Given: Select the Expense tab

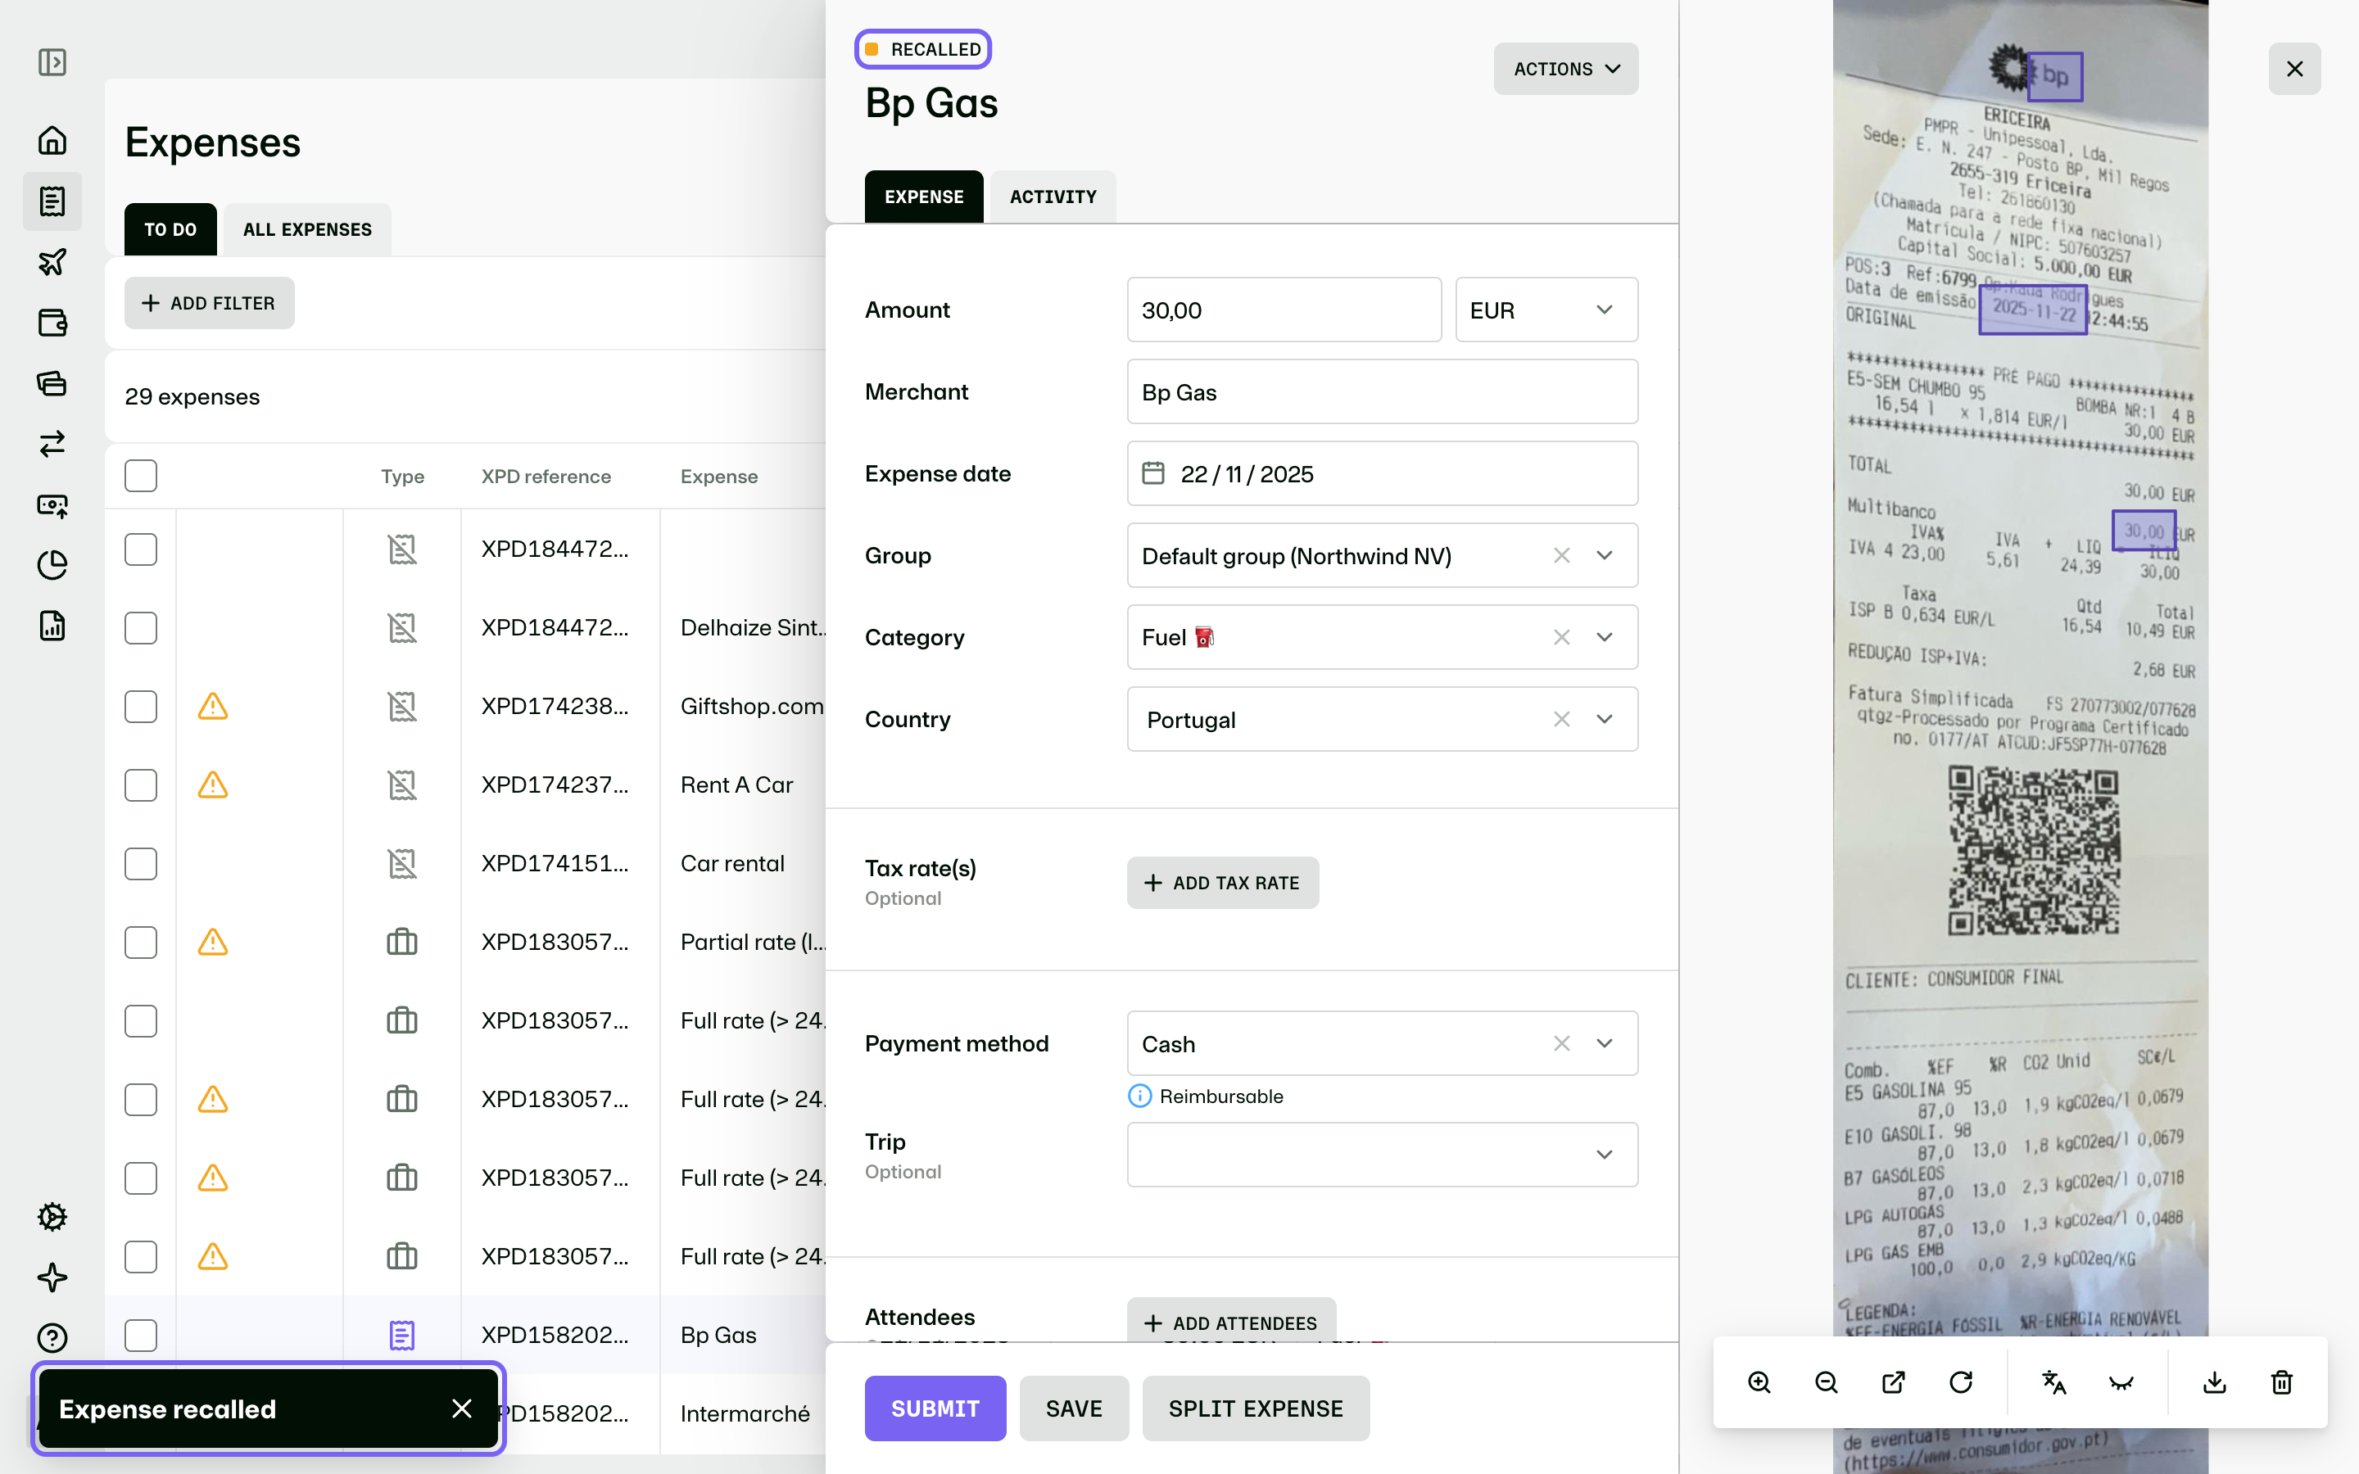Looking at the screenshot, I should [x=923, y=197].
